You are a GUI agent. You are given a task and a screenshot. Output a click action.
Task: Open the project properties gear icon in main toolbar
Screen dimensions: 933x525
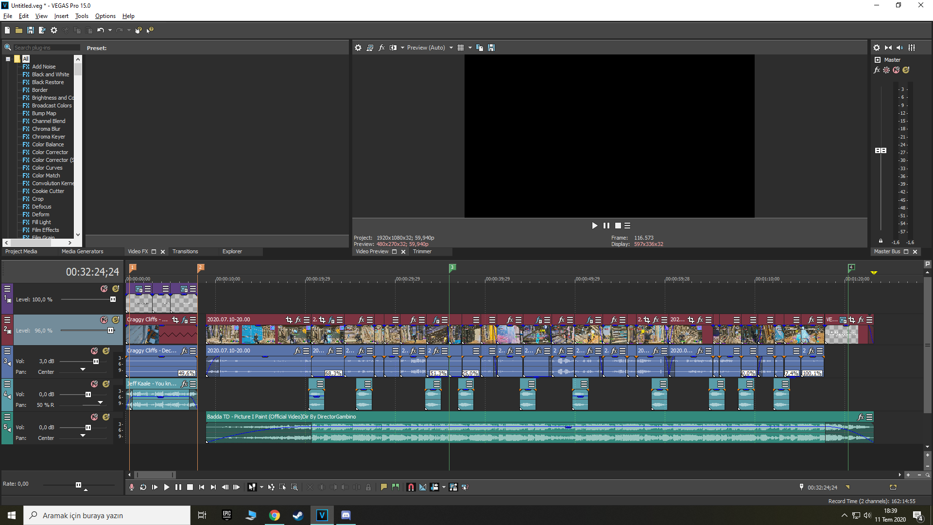pyautogui.click(x=54, y=30)
